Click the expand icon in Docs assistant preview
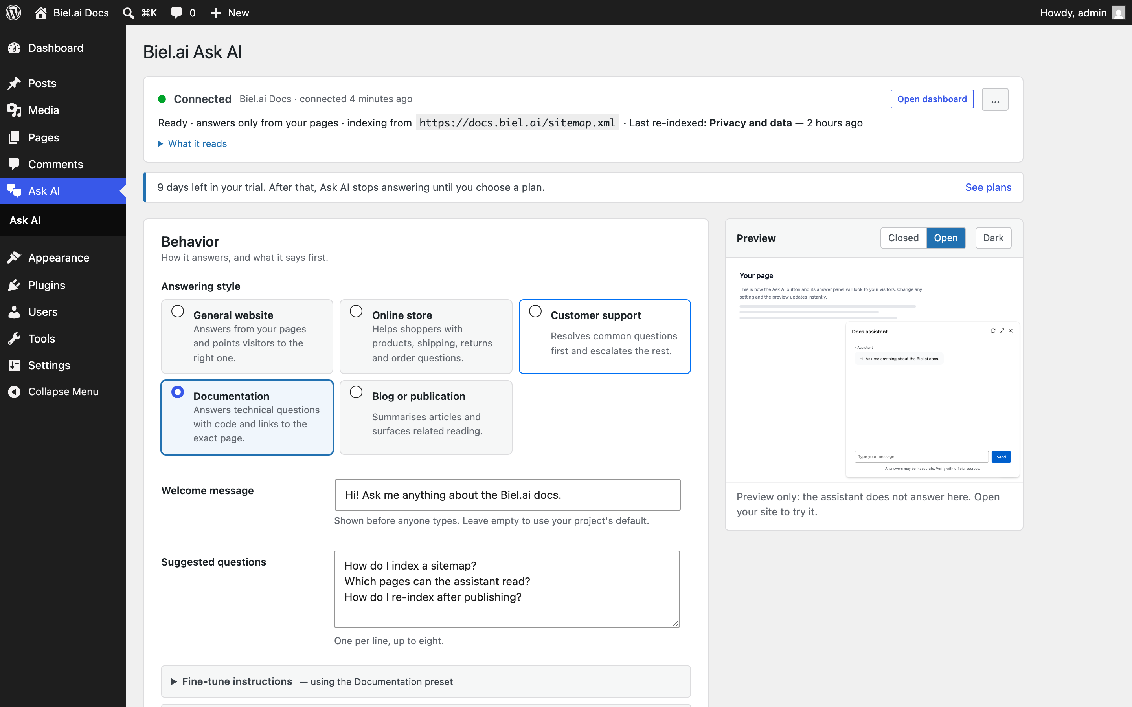This screenshot has height=707, width=1132. point(1002,331)
